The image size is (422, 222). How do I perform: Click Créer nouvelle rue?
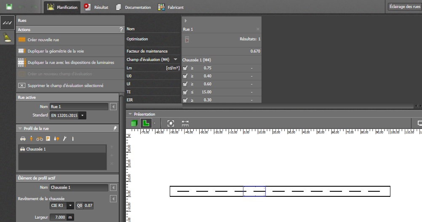[x=70, y=40]
